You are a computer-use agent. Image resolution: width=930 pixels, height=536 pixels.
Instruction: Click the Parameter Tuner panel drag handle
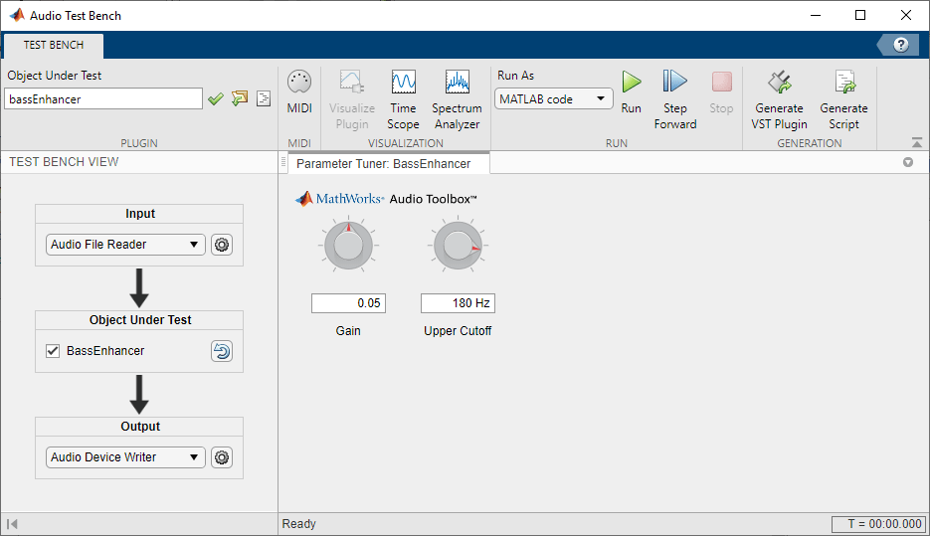(x=283, y=162)
